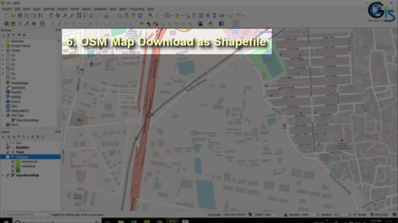Click the EPSG CRS button in status bar
Image resolution: width=398 pixels, height=223 pixels.
coord(379,215)
